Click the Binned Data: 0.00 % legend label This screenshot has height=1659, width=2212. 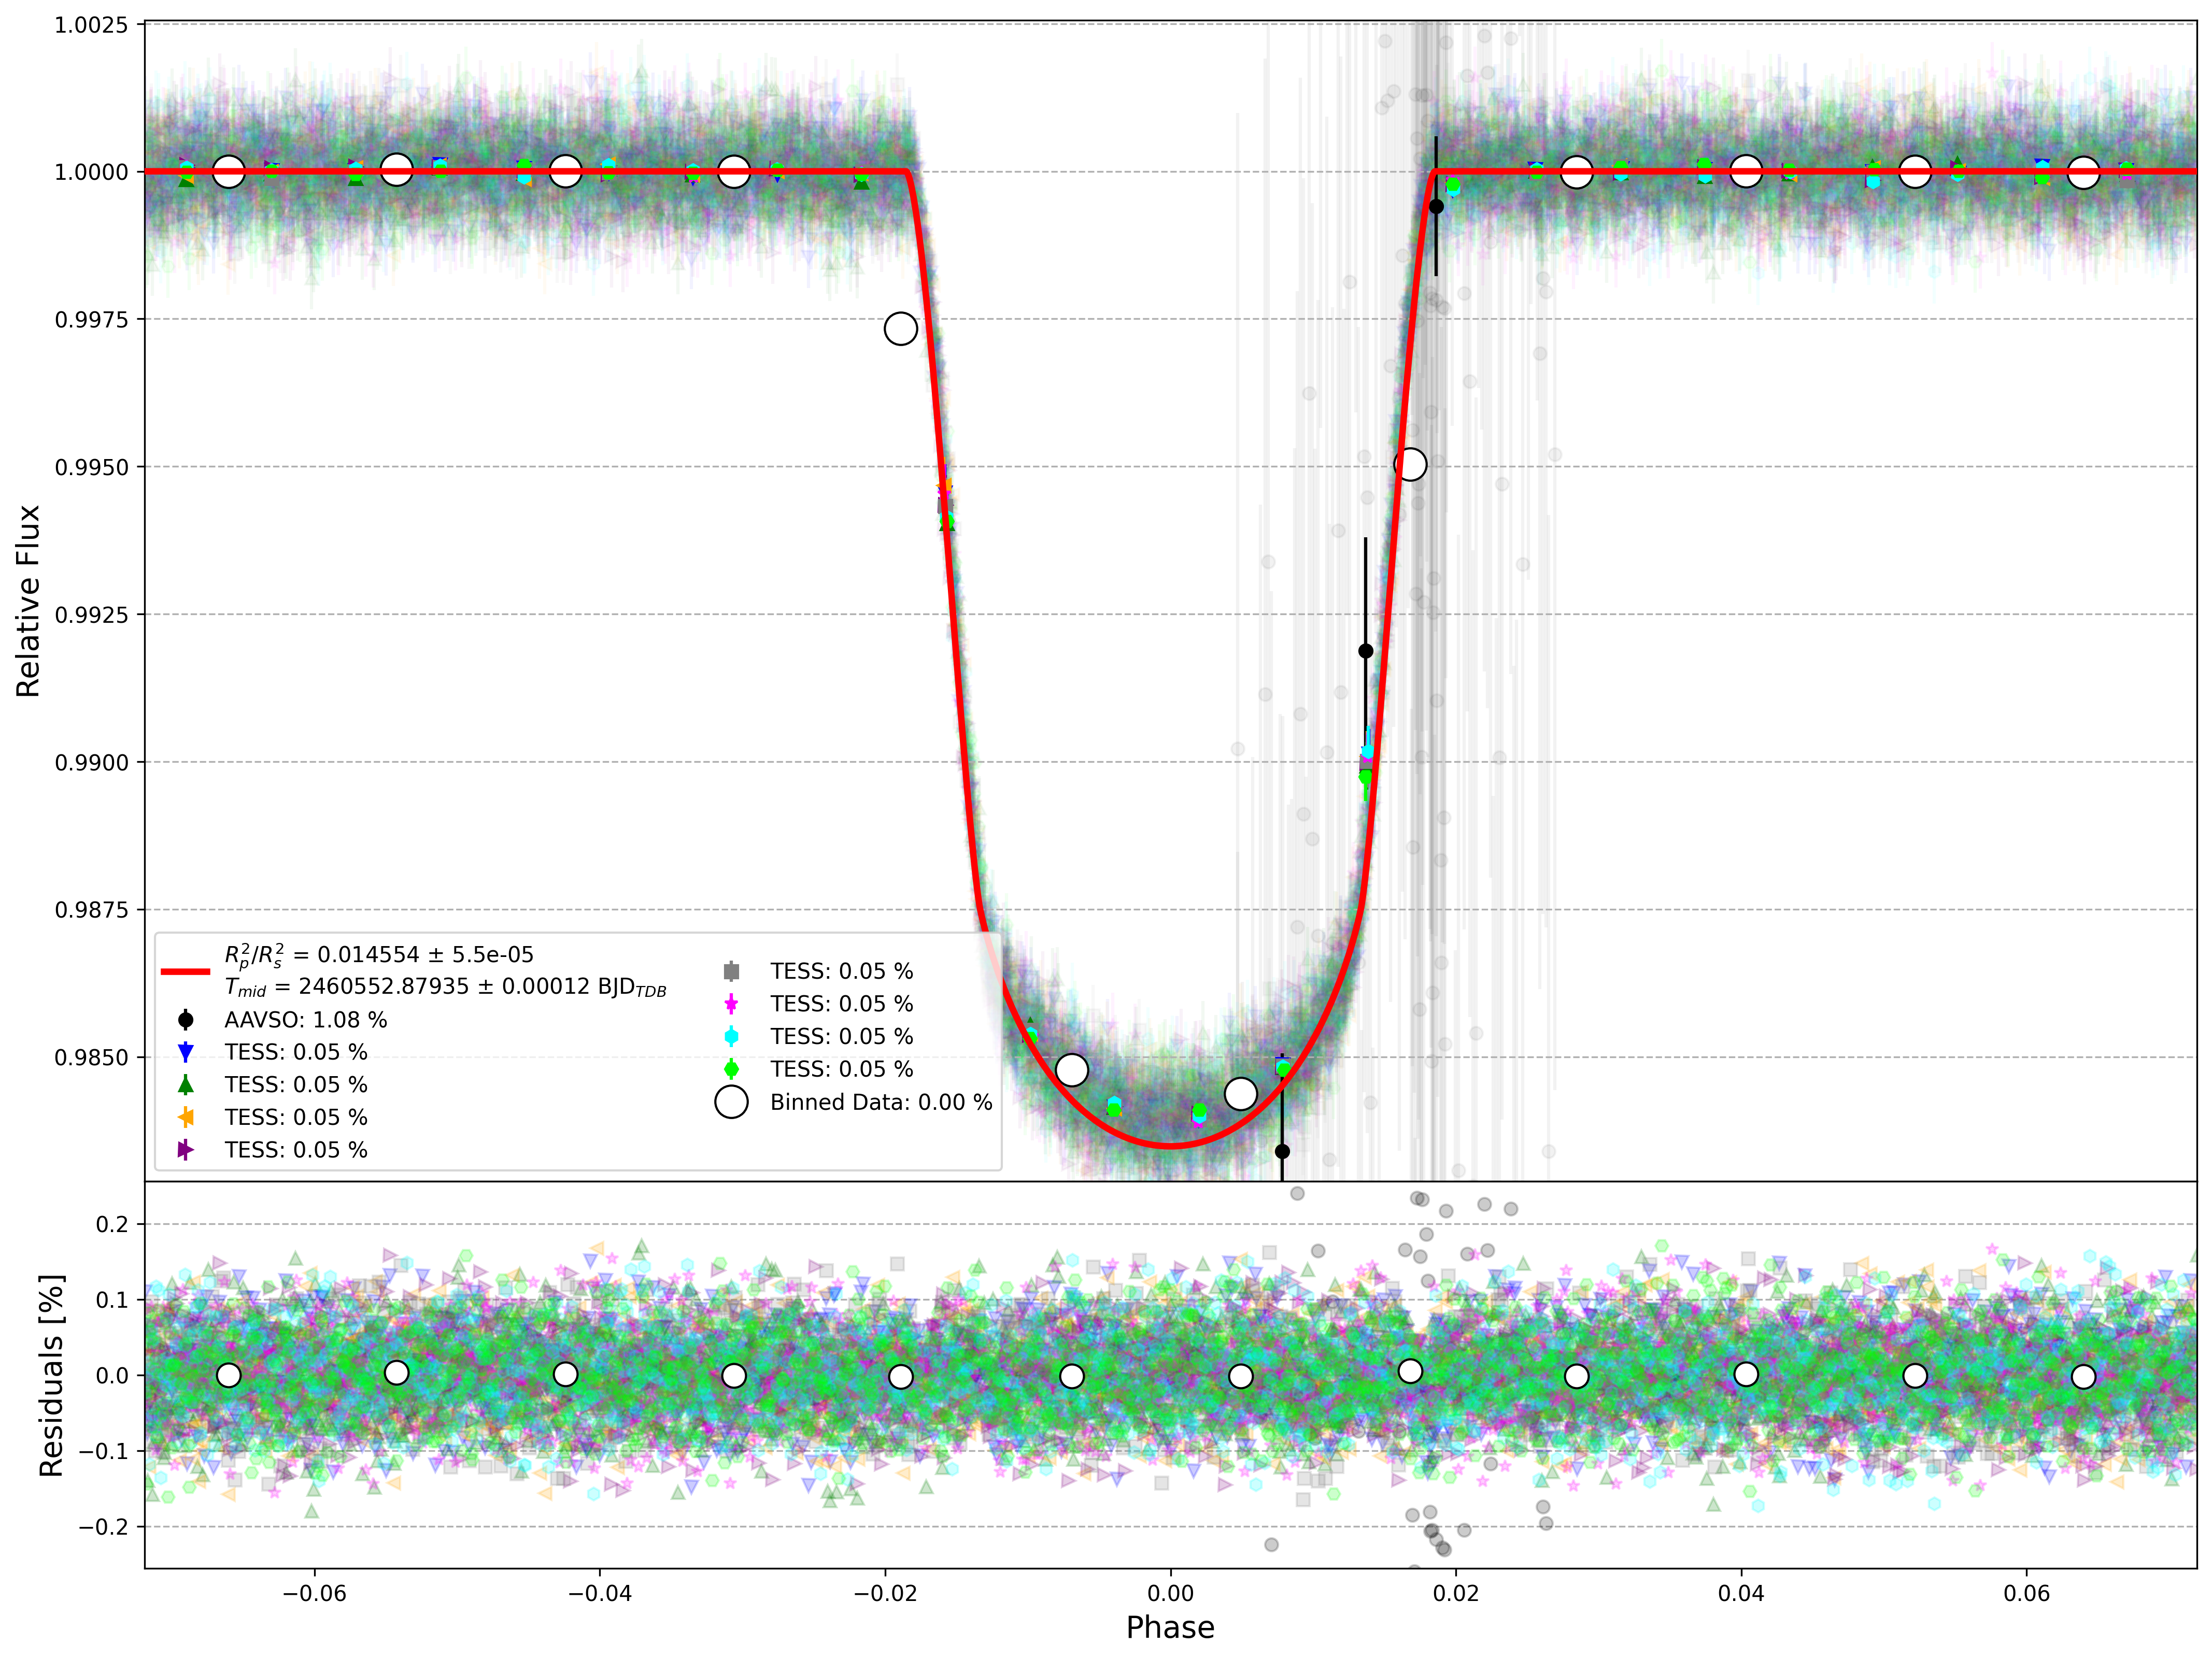881,1103
